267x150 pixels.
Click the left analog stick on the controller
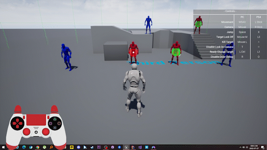27,132
